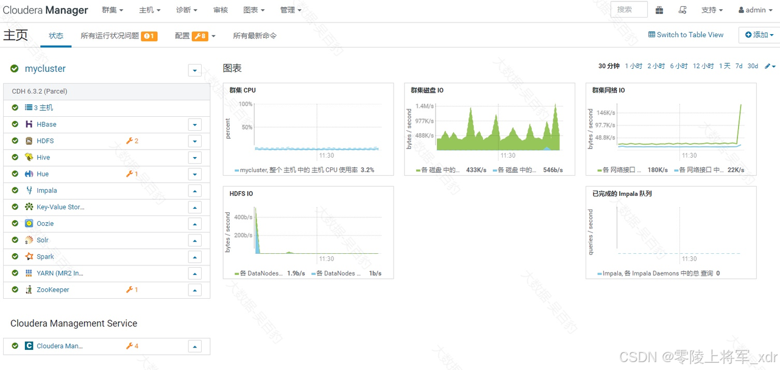Click the Cloudera Management Service C icon
780x370 pixels.
(29, 346)
